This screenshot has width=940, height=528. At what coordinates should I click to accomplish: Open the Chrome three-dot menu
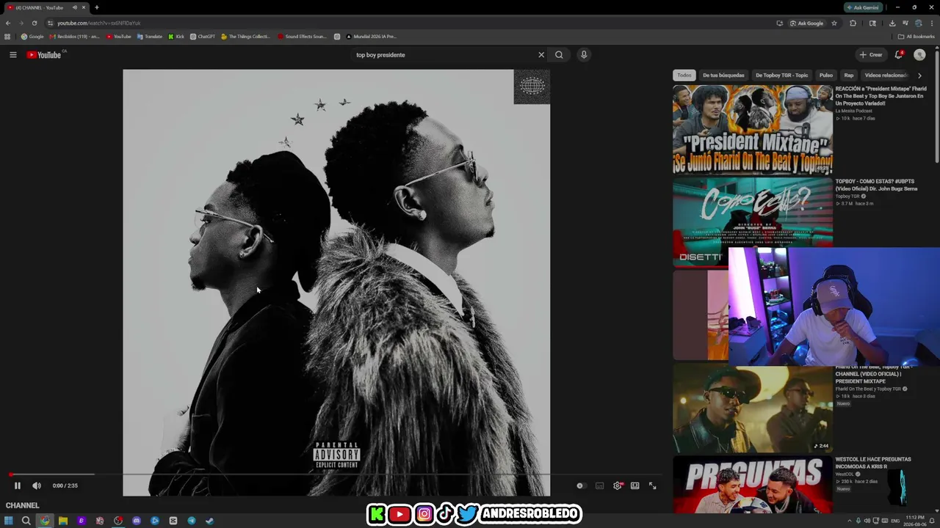click(x=931, y=23)
